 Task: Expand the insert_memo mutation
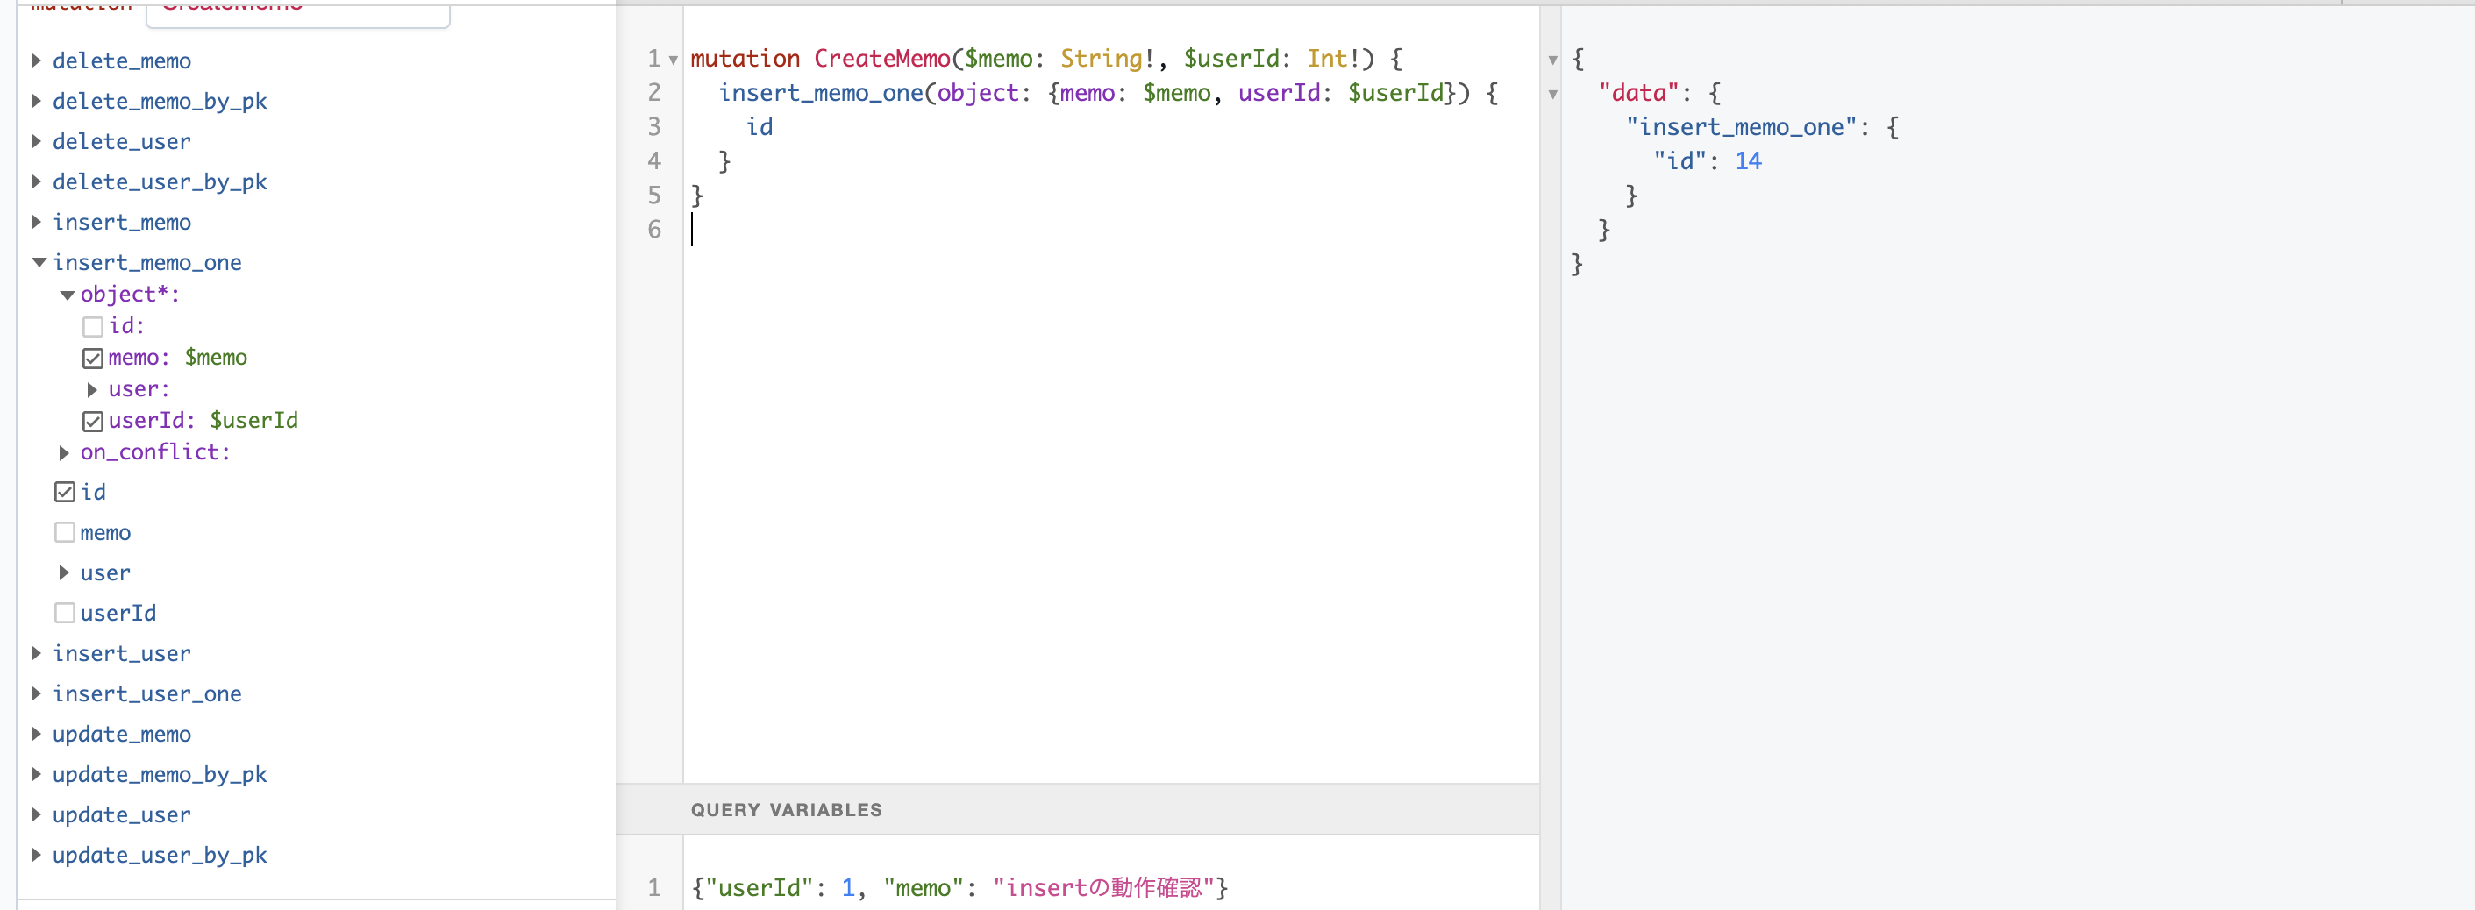point(37,222)
